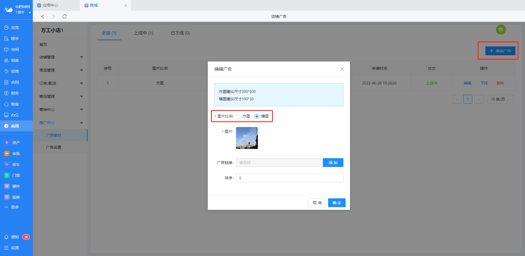The width and height of the screenshot is (525, 256).
Task: Click the 停车 parking icon
Action: click(x=7, y=164)
